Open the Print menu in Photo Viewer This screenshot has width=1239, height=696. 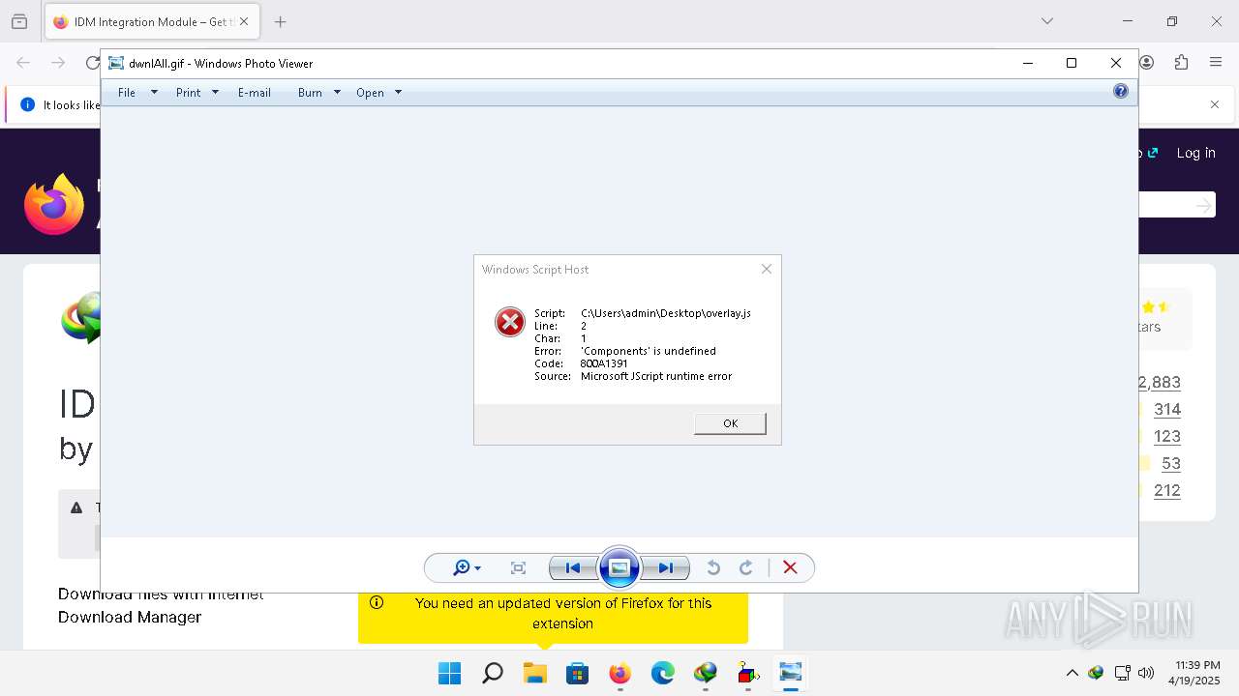click(x=188, y=93)
